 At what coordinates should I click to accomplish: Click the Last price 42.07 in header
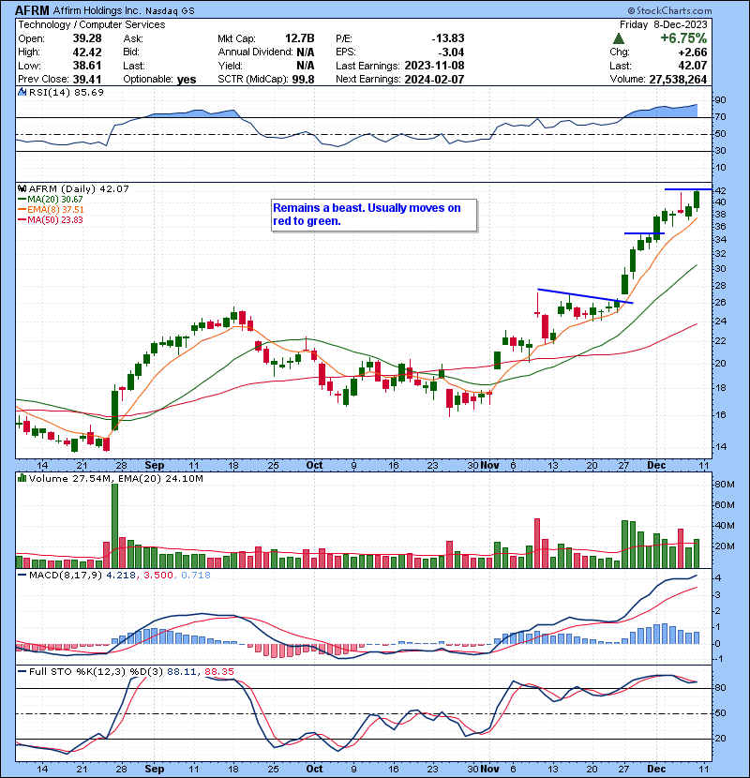[693, 66]
